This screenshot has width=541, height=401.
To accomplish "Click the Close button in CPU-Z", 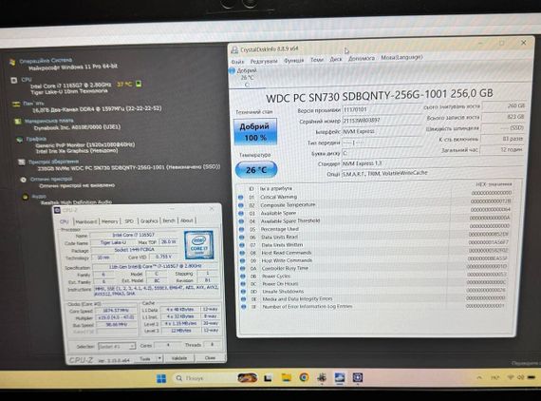I will (x=210, y=358).
